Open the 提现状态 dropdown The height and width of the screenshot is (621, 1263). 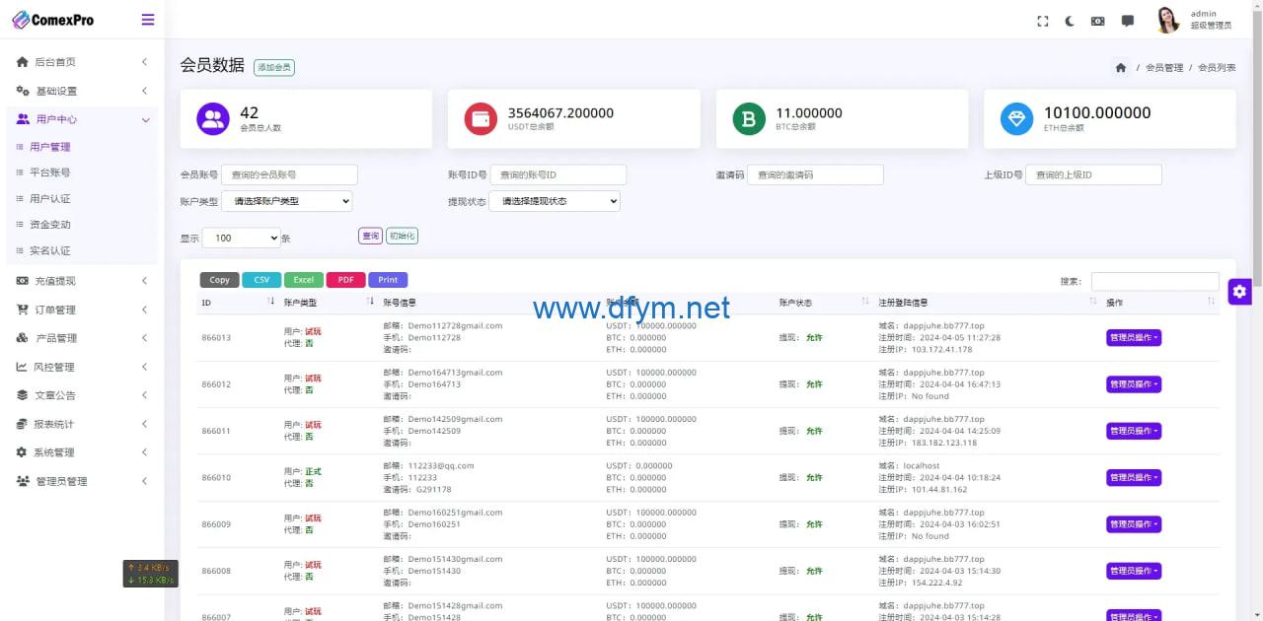pos(555,201)
